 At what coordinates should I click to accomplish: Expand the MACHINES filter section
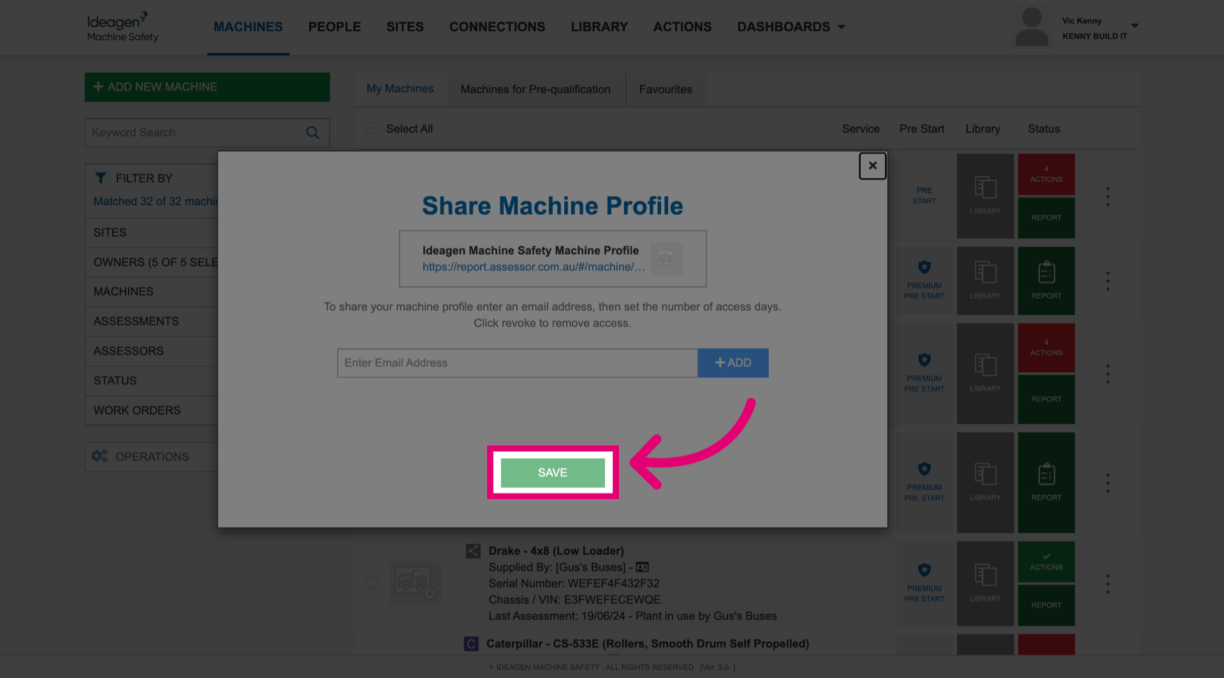pyautogui.click(x=152, y=292)
